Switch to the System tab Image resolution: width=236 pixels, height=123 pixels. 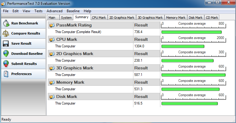(x=66, y=18)
